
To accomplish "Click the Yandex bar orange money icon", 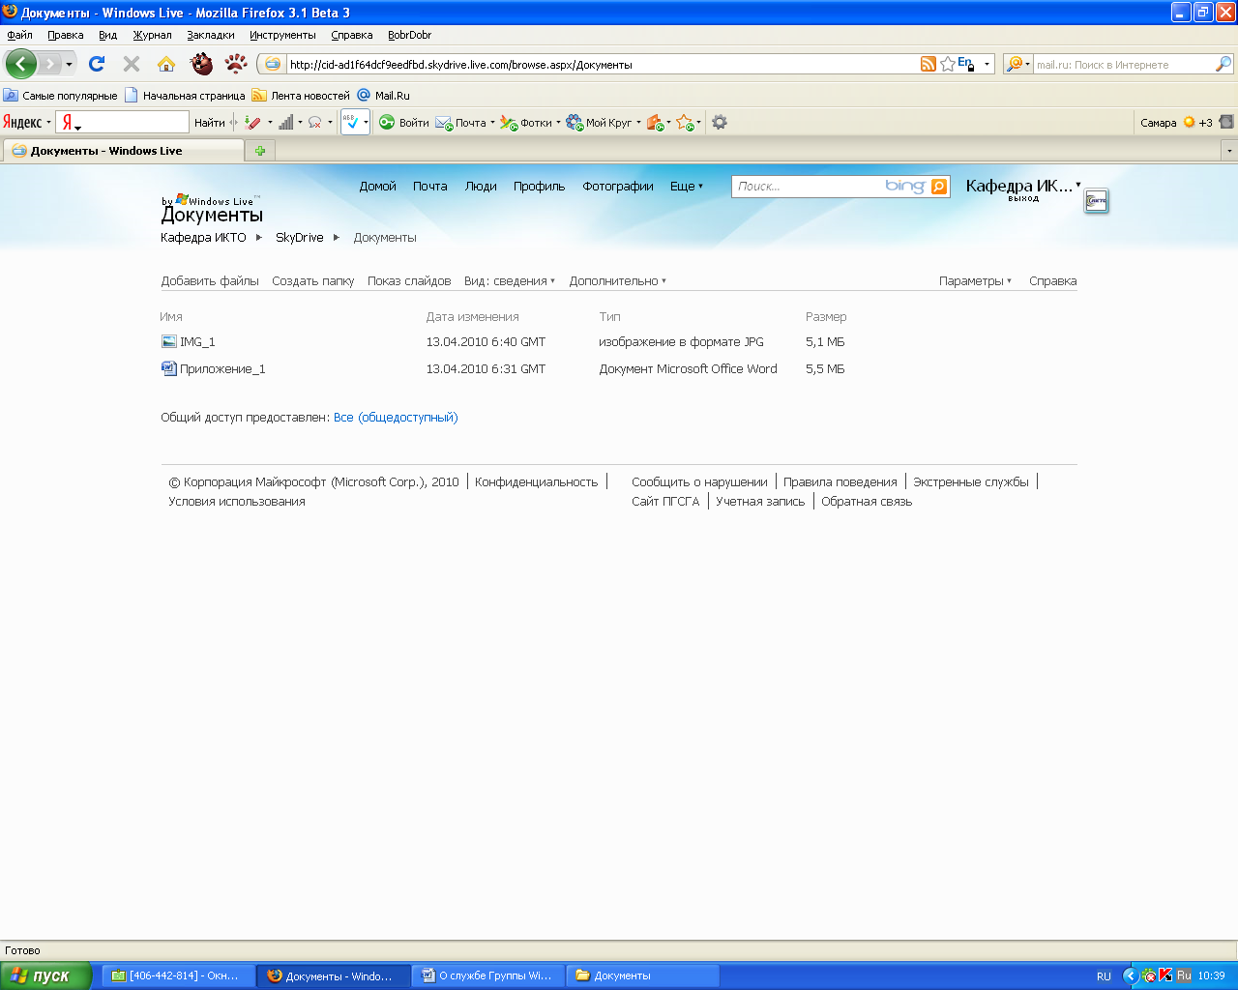I will pos(655,123).
